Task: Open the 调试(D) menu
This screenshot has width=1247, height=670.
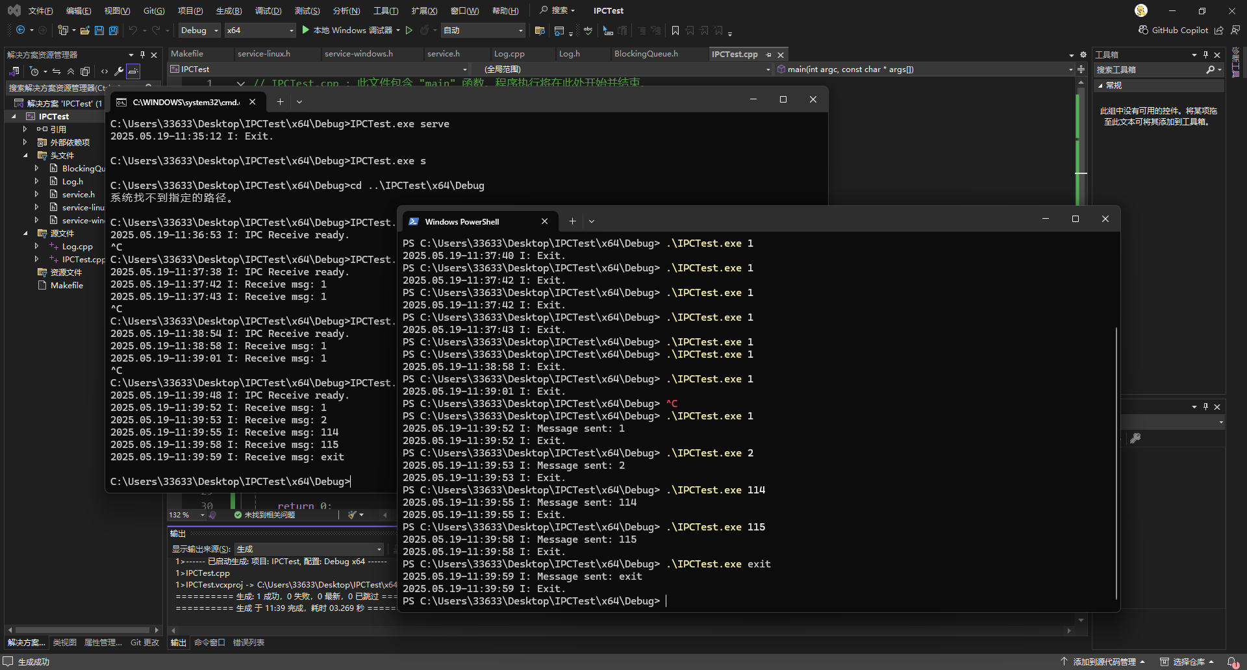Action: pyautogui.click(x=268, y=10)
